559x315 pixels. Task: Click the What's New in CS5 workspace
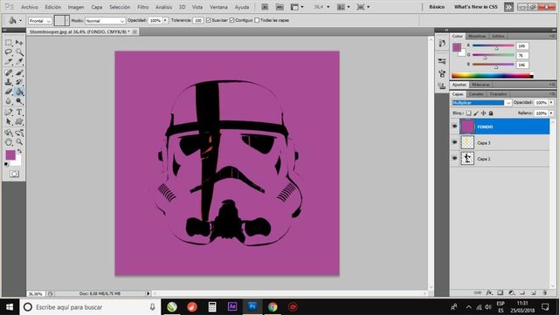pyautogui.click(x=475, y=7)
